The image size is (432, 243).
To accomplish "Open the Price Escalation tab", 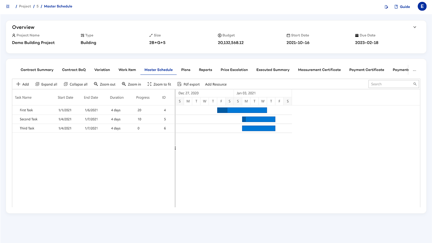I will pos(234,70).
